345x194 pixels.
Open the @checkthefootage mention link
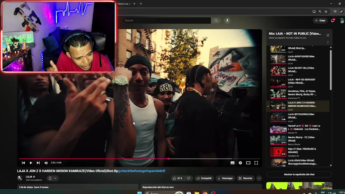132,171
